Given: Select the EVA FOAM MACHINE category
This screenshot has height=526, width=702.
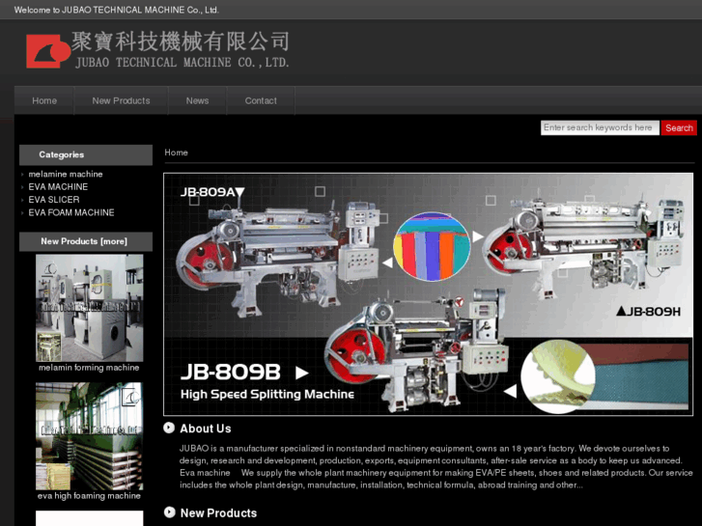Looking at the screenshot, I should click(x=71, y=212).
